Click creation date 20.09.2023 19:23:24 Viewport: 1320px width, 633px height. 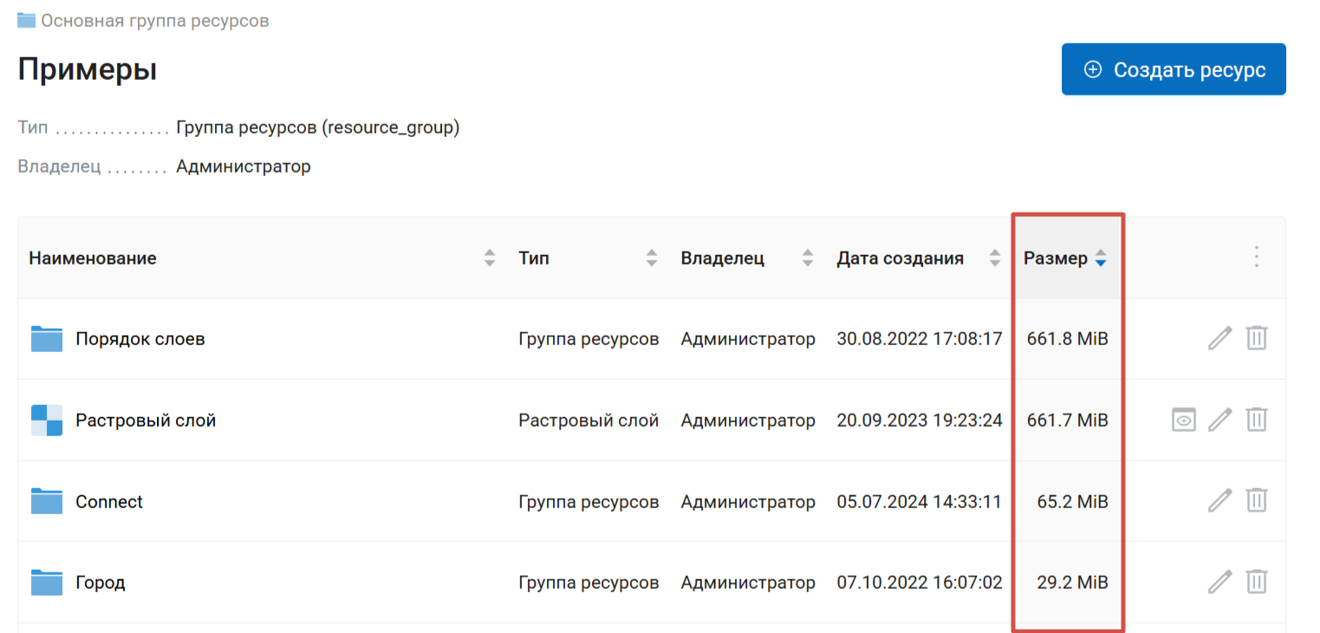[x=920, y=421]
